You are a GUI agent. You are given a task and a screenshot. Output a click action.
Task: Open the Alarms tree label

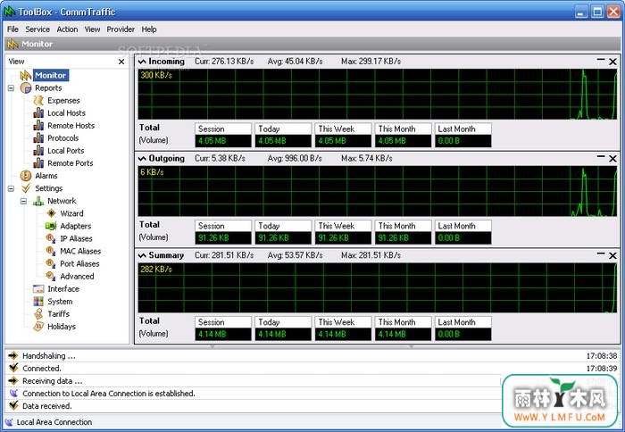point(46,176)
